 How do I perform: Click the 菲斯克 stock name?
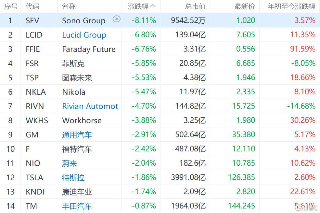[73, 64]
